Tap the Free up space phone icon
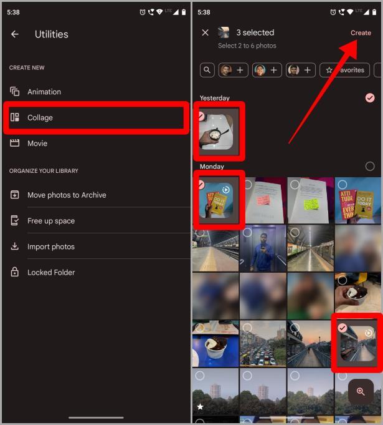 click(14, 220)
